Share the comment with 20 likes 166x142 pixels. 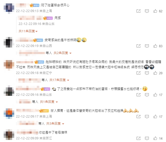coord(138,73)
